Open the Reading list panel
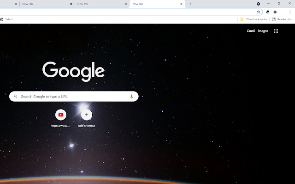Screen dimensions: 295x184 click(x=282, y=19)
